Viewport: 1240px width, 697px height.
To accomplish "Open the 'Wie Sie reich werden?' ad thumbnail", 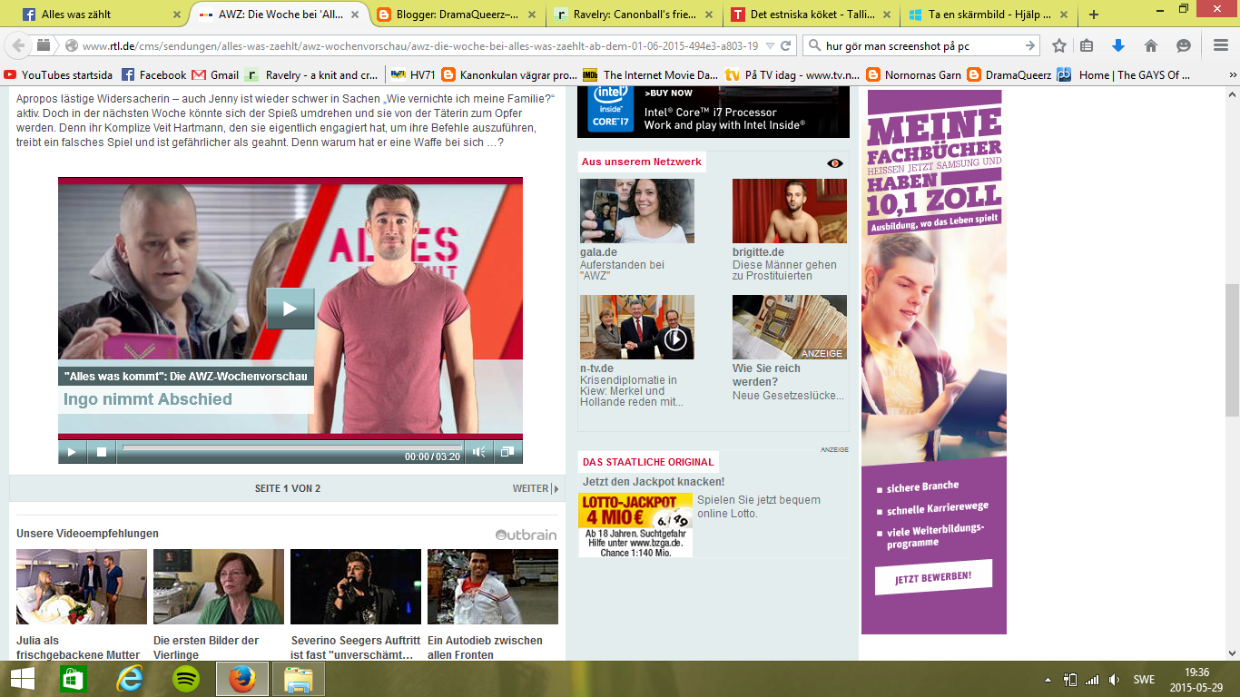I will [x=790, y=327].
